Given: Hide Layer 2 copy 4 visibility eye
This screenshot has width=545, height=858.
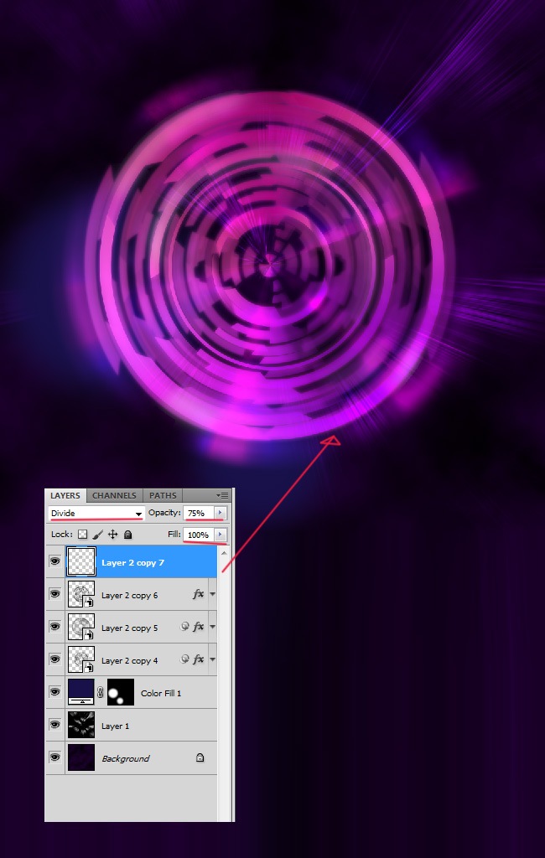Looking at the screenshot, I should tap(54, 659).
